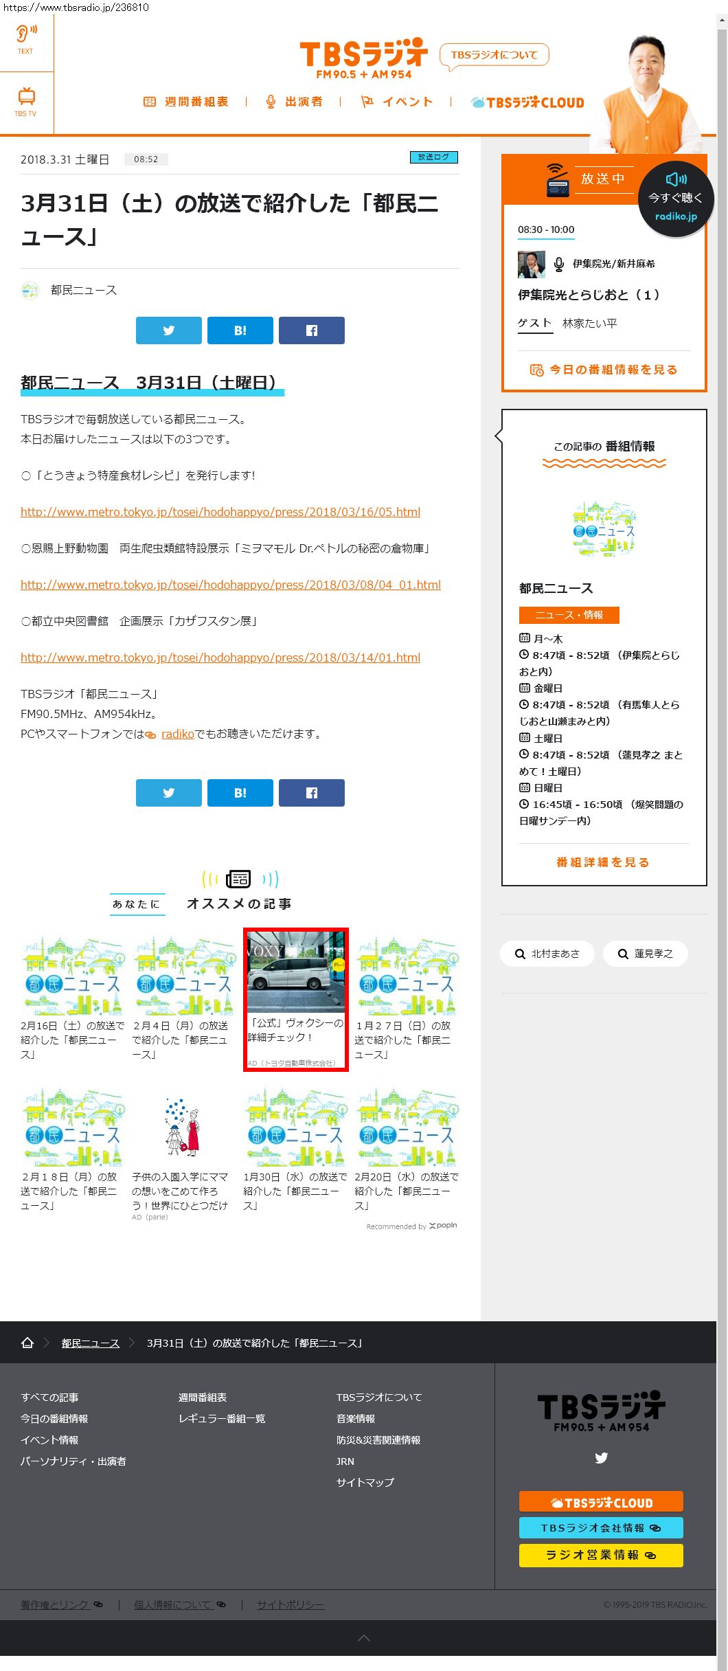Open TBSラジオについて speech bubble
This screenshot has height=1671, width=728.
pos(494,56)
